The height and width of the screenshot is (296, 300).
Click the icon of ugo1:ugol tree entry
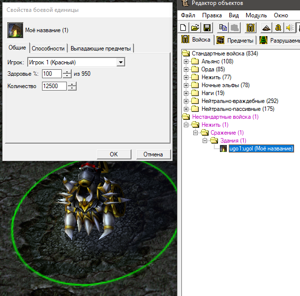(x=223, y=148)
